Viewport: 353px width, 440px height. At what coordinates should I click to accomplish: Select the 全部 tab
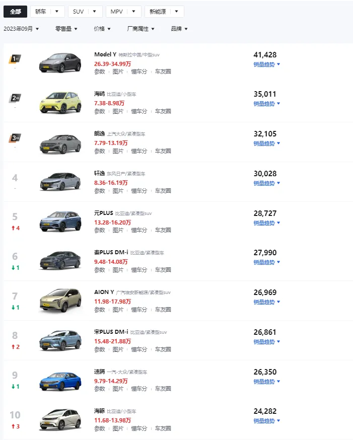click(x=16, y=12)
